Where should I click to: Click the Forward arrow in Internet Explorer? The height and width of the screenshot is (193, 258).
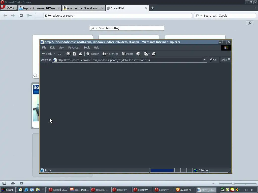(59, 54)
